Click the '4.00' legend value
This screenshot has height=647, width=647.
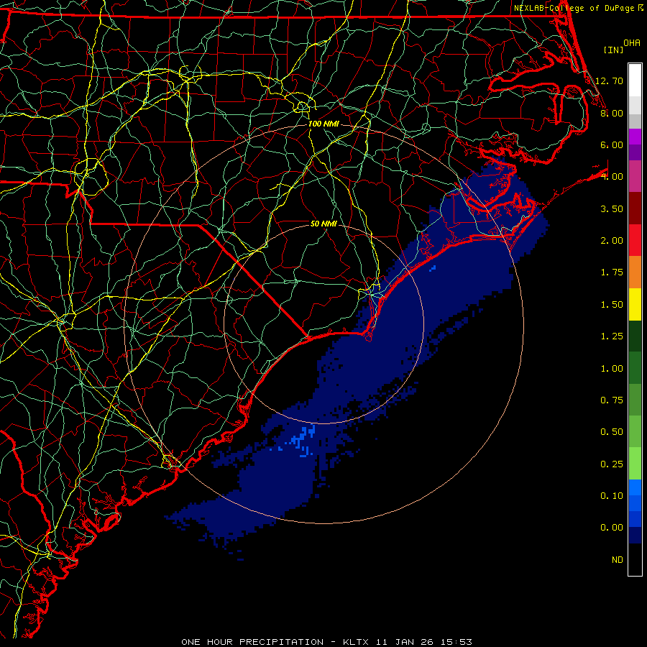pyautogui.click(x=612, y=177)
